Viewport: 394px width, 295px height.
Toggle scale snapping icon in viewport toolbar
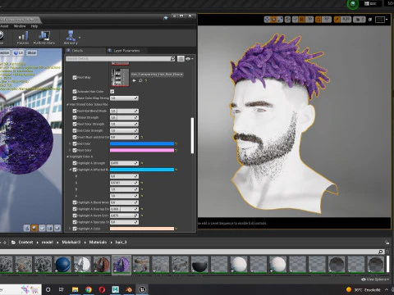coord(337,20)
